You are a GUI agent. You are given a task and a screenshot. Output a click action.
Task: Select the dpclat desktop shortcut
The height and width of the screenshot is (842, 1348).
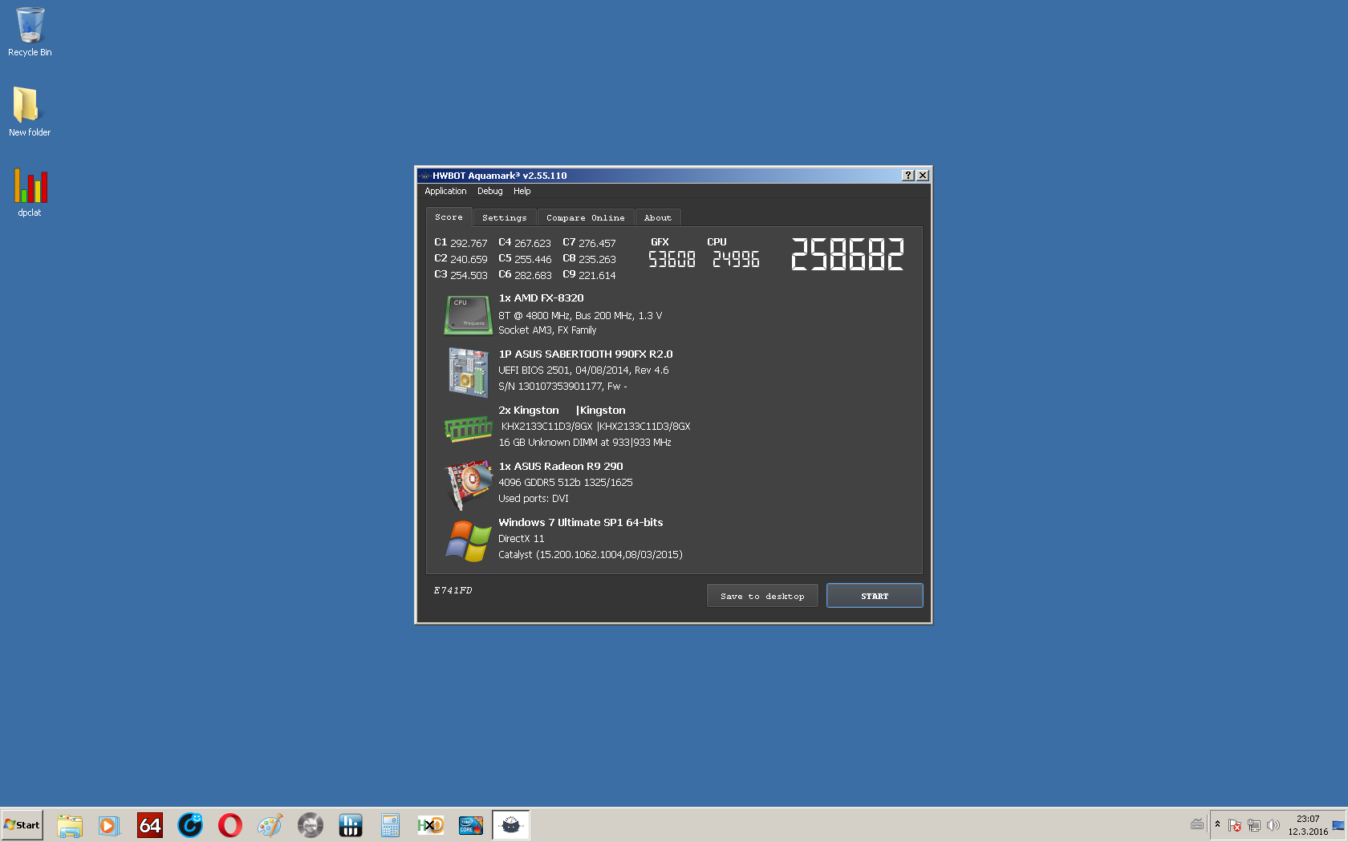point(30,192)
